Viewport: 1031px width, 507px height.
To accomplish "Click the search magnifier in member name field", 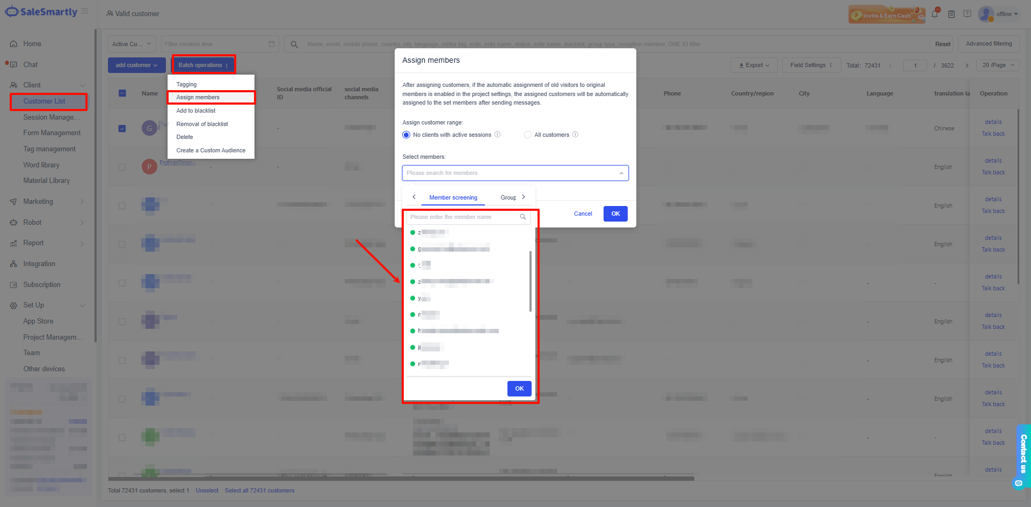I will (x=522, y=217).
